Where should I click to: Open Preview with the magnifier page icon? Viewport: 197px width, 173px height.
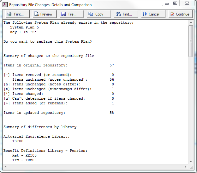(37, 14)
